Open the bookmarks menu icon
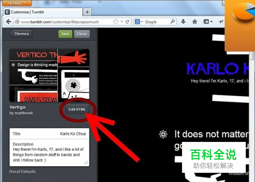Screen dimensions: 255x182 coord(206,22)
